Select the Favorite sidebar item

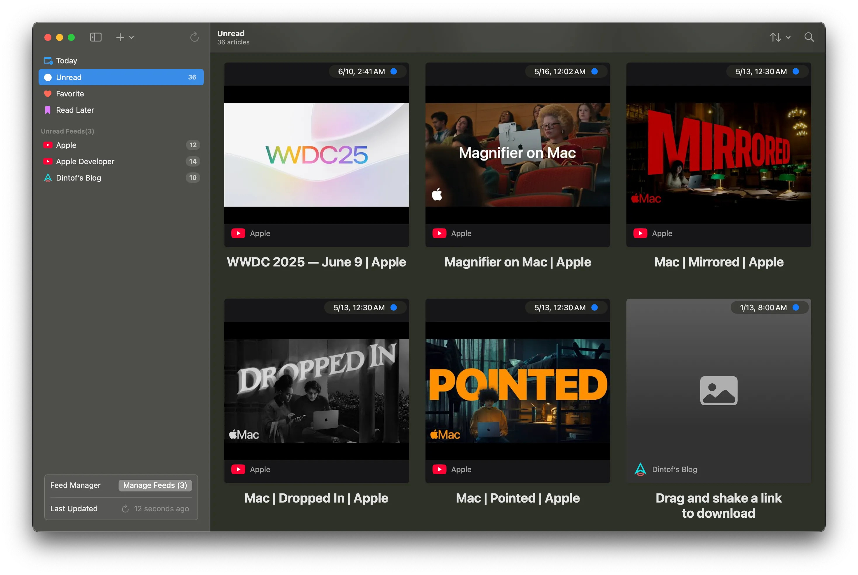pyautogui.click(x=70, y=93)
